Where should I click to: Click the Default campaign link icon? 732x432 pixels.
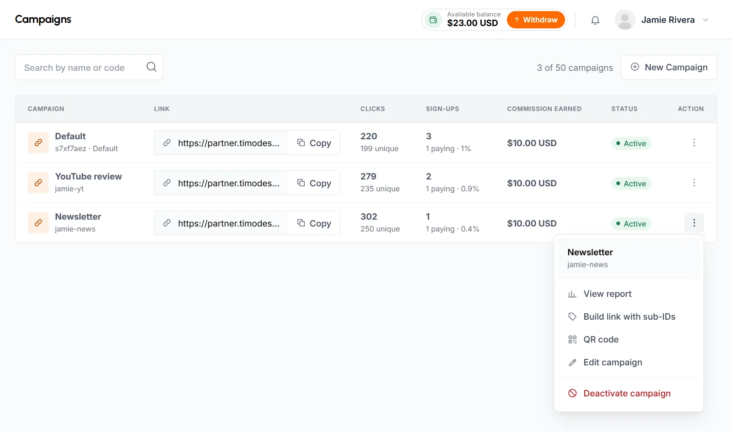[x=38, y=142]
